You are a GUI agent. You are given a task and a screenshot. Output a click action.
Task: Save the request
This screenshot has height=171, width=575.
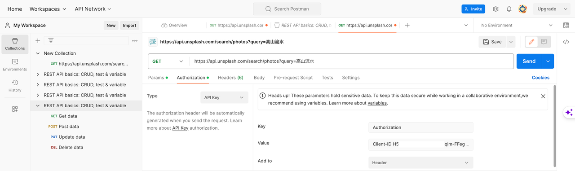(x=492, y=42)
